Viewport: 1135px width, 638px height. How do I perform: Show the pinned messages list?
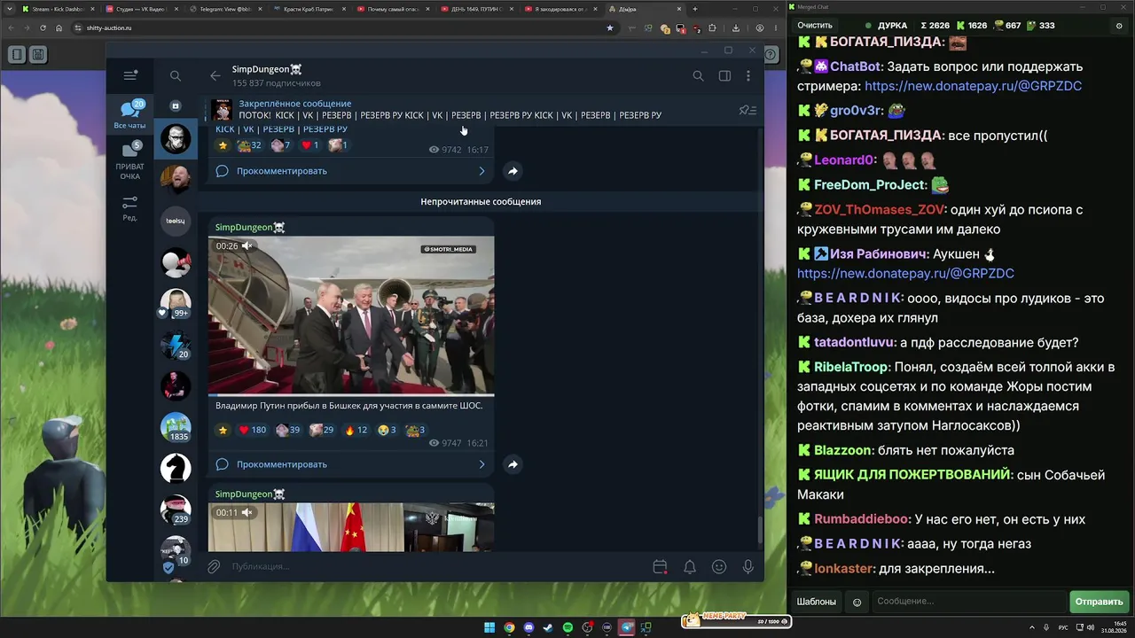pyautogui.click(x=748, y=110)
